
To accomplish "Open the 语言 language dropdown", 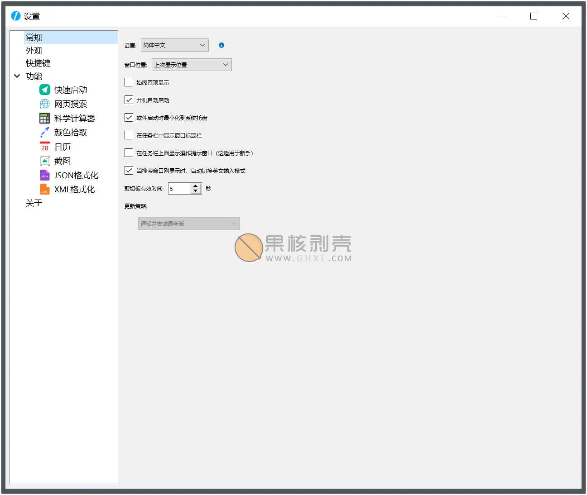I will coord(174,45).
